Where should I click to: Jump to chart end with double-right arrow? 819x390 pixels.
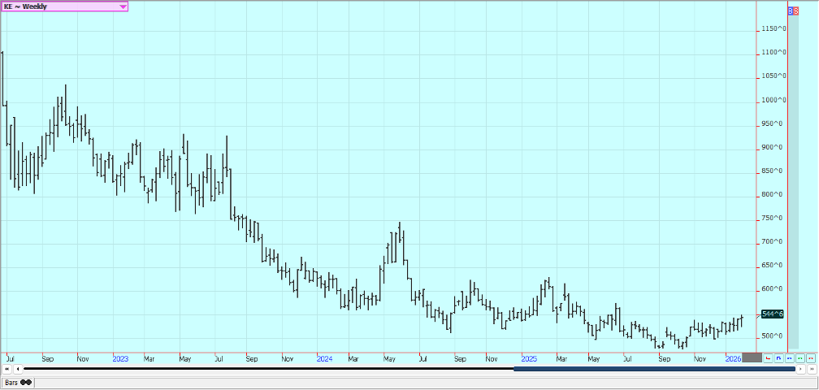(x=811, y=369)
